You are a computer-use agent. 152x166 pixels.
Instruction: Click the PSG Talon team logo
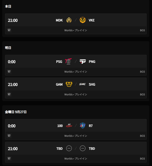point(68,61)
